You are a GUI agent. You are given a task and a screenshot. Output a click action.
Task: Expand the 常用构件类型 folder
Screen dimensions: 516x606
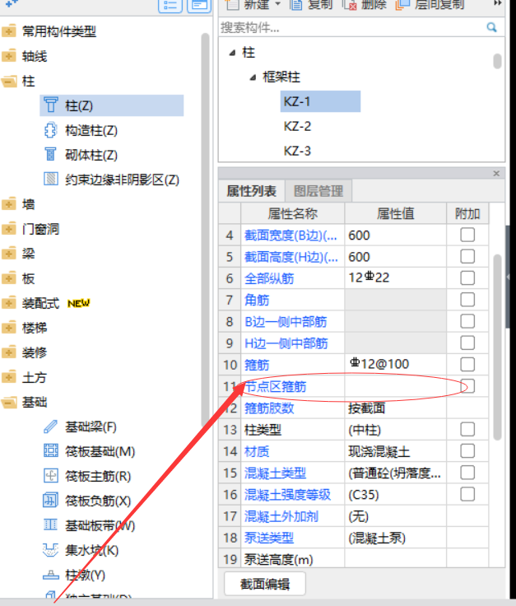pos(9,31)
